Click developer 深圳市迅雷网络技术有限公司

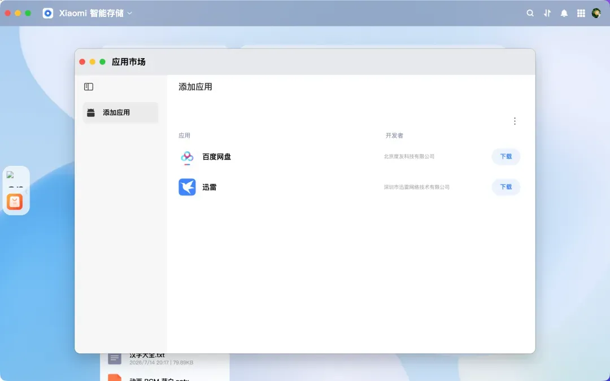416,187
